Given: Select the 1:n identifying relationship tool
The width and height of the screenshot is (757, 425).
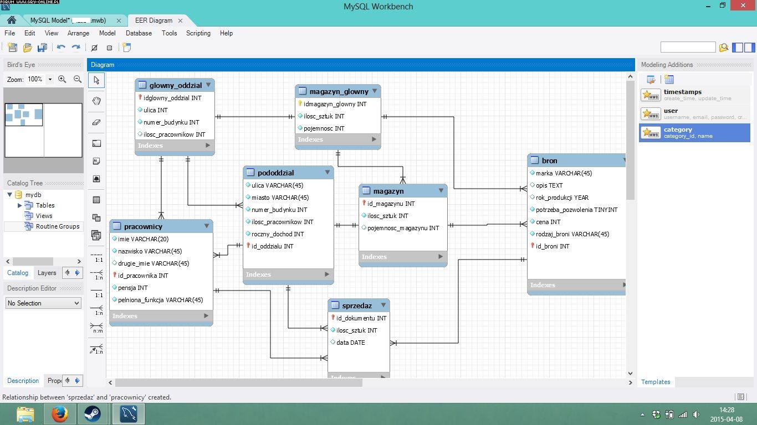Looking at the screenshot, I should coord(96,310).
